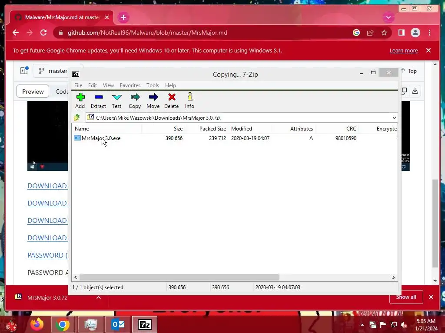The height and width of the screenshot is (333, 445).
Task: Open the Tools menu in 7-Zip
Action: [x=153, y=85]
